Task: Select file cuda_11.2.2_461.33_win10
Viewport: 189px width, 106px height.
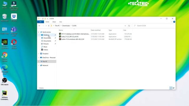Action: 70,37
